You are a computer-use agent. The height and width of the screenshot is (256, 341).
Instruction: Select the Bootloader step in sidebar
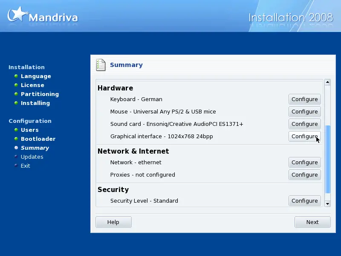click(38, 139)
